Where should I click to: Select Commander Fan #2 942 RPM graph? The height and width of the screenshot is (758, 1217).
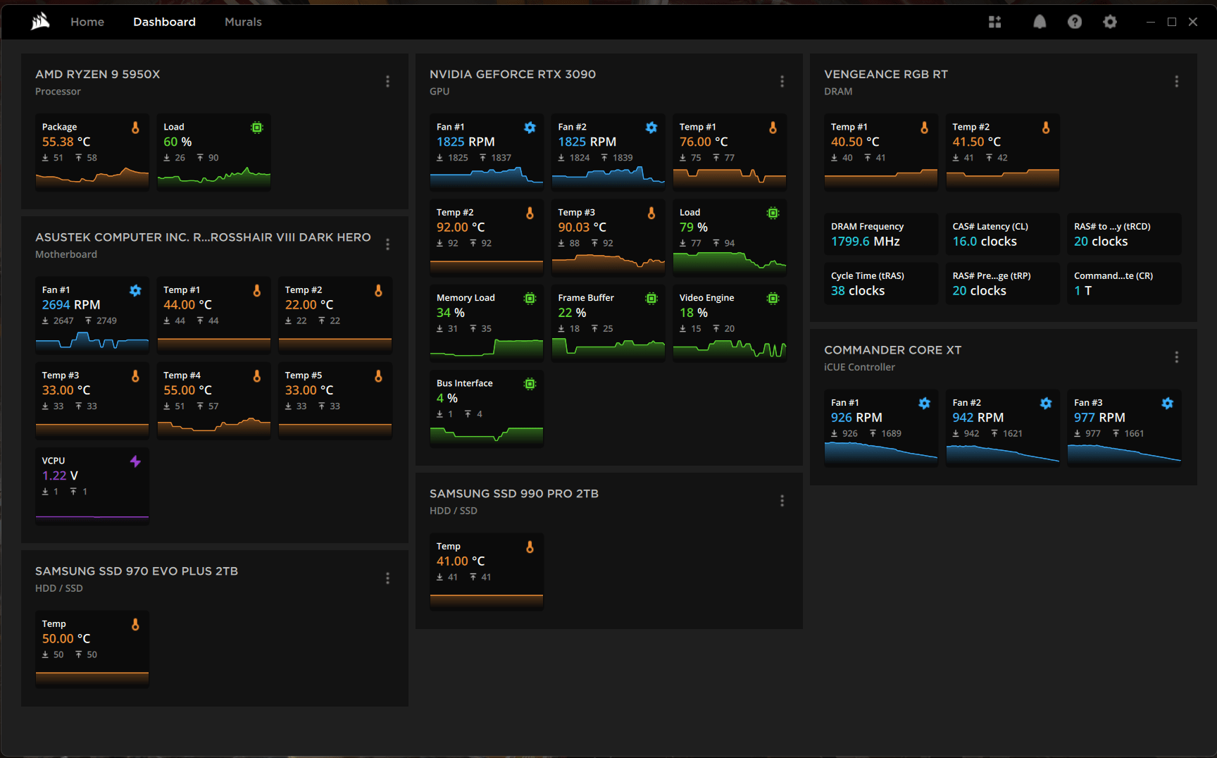tap(1002, 454)
